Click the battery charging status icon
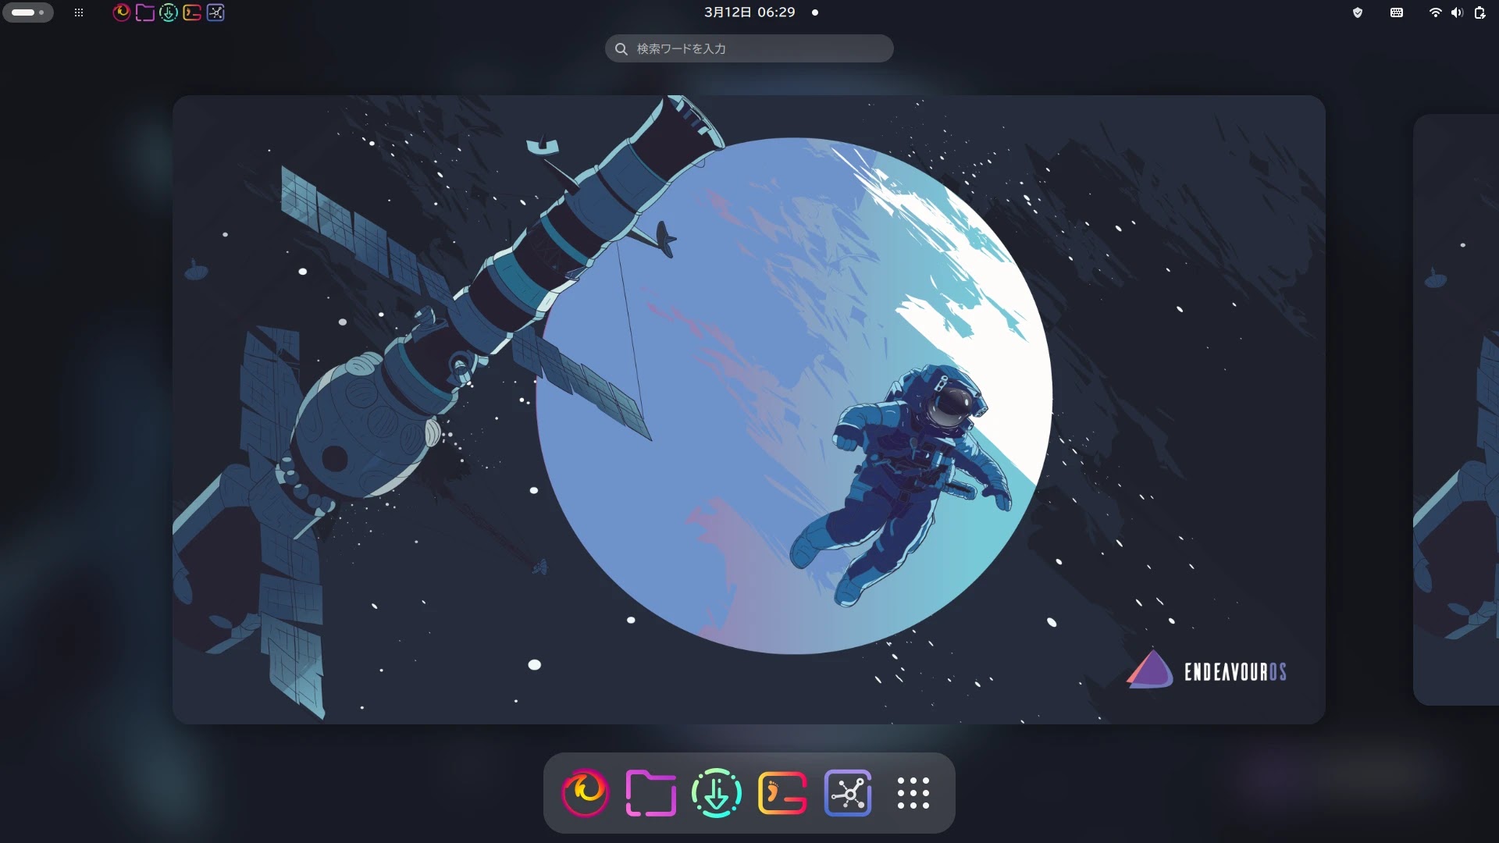 [1479, 12]
